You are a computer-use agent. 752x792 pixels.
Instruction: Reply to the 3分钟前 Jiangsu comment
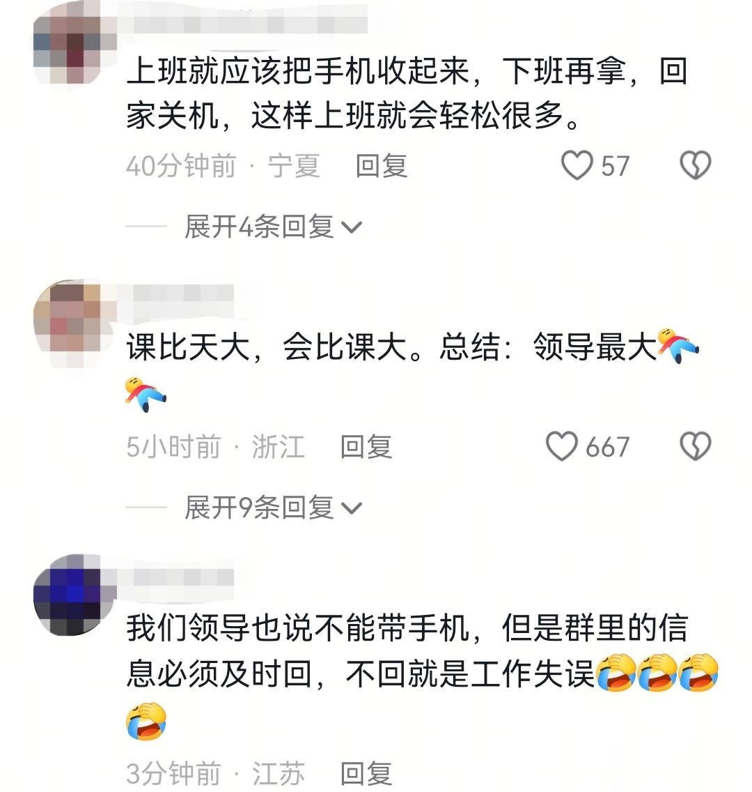coord(366,773)
